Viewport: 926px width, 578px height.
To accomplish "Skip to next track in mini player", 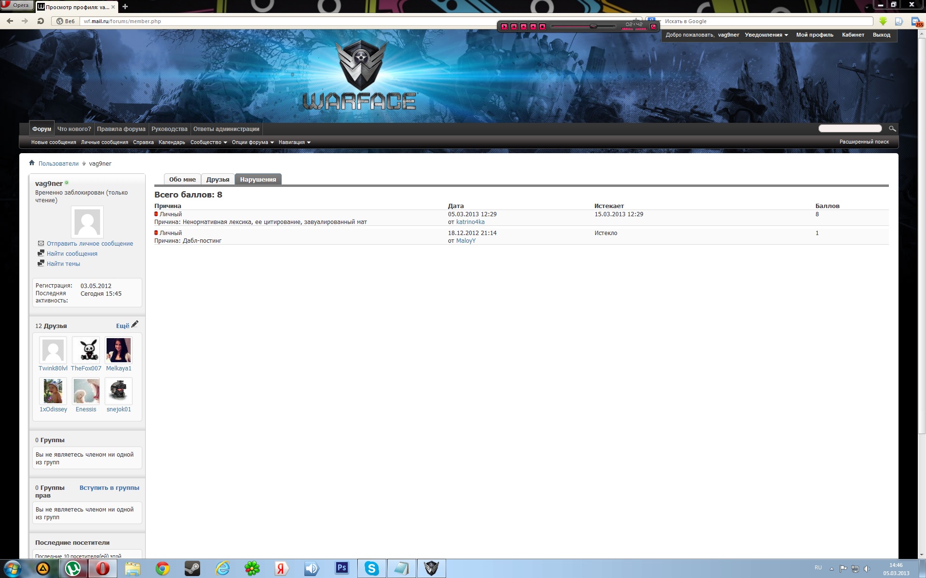I will coord(533,26).
